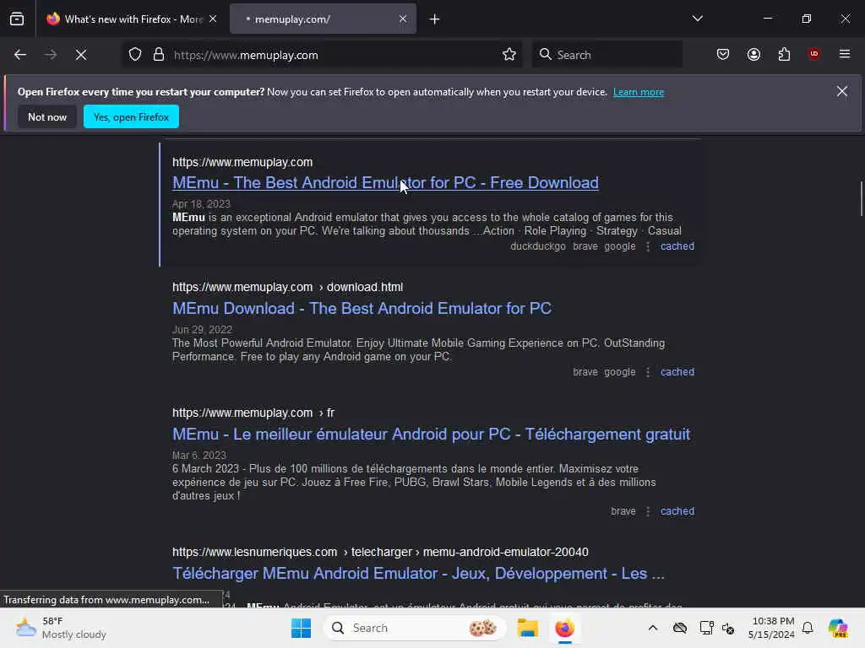Click the Apr 18, 2023 result date

(x=201, y=204)
